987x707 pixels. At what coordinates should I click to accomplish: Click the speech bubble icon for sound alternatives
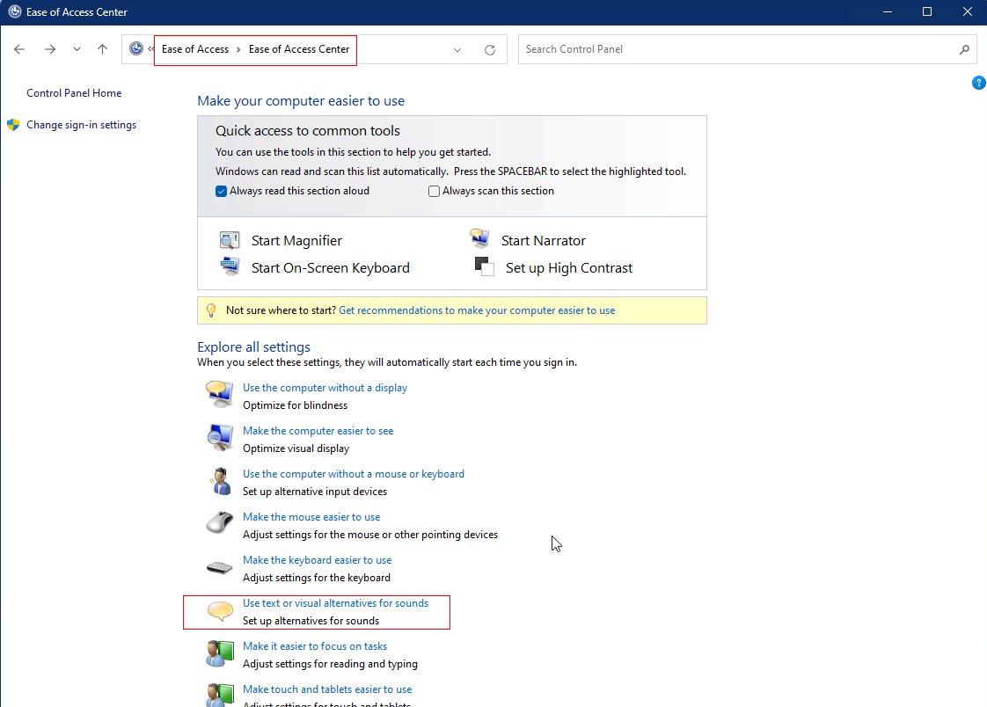[220, 611]
